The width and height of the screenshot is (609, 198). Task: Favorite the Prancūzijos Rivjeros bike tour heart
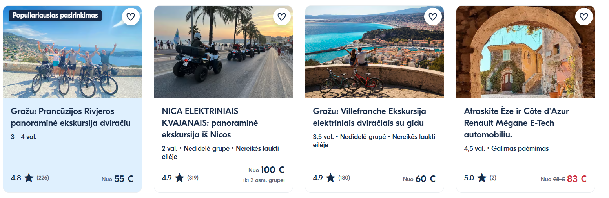[x=131, y=17]
